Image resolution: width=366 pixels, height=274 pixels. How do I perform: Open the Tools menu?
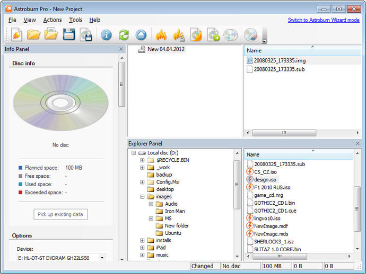coord(76,20)
